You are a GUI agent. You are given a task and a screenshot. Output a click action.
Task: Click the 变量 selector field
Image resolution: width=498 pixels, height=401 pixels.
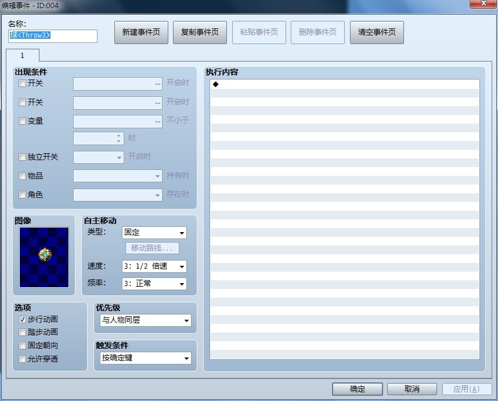point(117,122)
